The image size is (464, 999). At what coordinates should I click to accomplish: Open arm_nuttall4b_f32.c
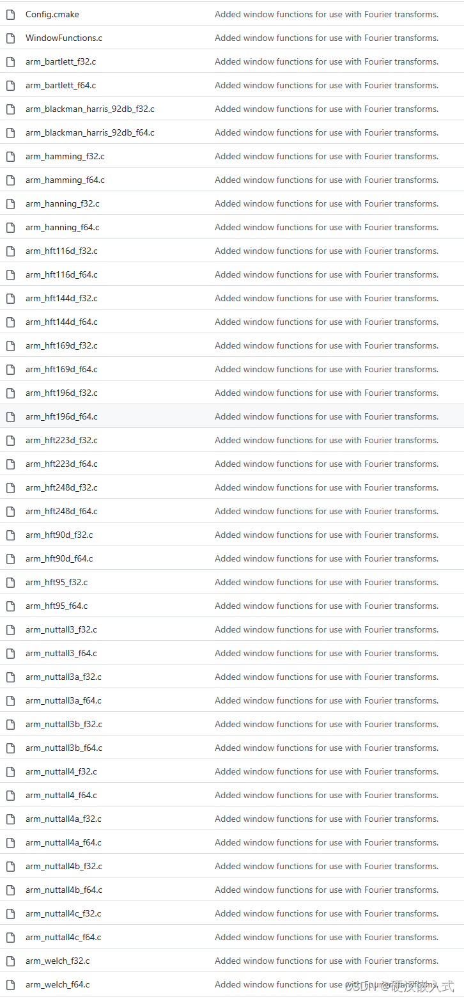[x=64, y=866]
